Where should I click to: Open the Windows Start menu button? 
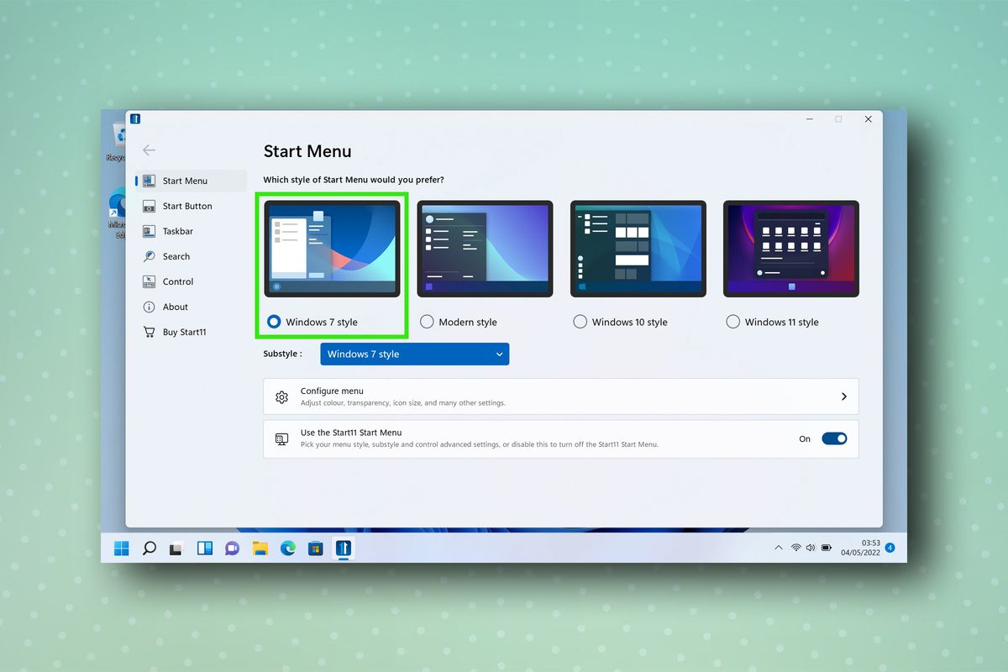click(121, 548)
